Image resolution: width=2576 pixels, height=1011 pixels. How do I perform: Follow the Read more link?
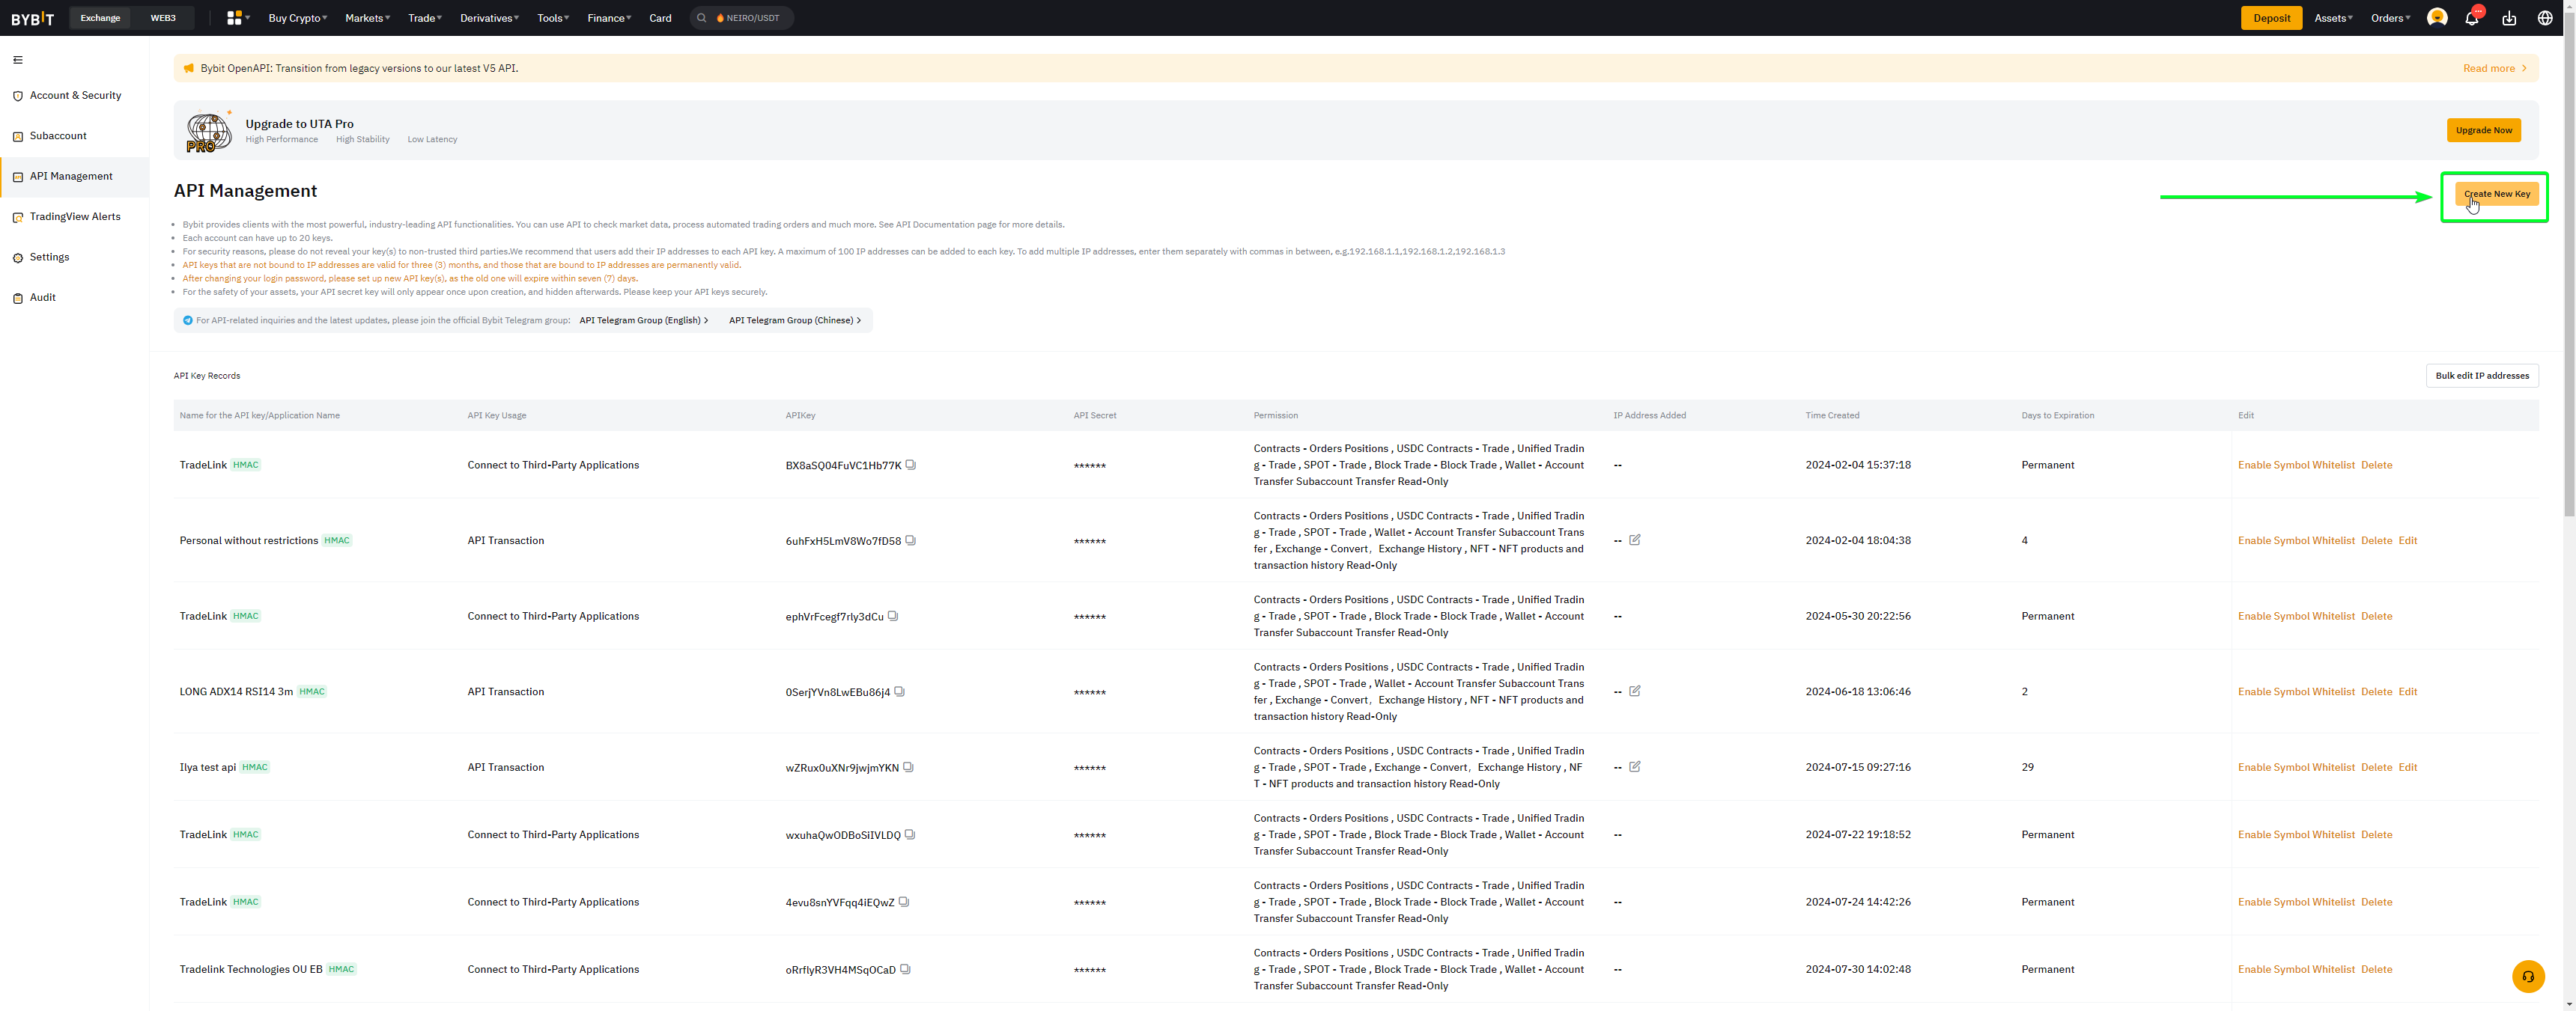2494,68
